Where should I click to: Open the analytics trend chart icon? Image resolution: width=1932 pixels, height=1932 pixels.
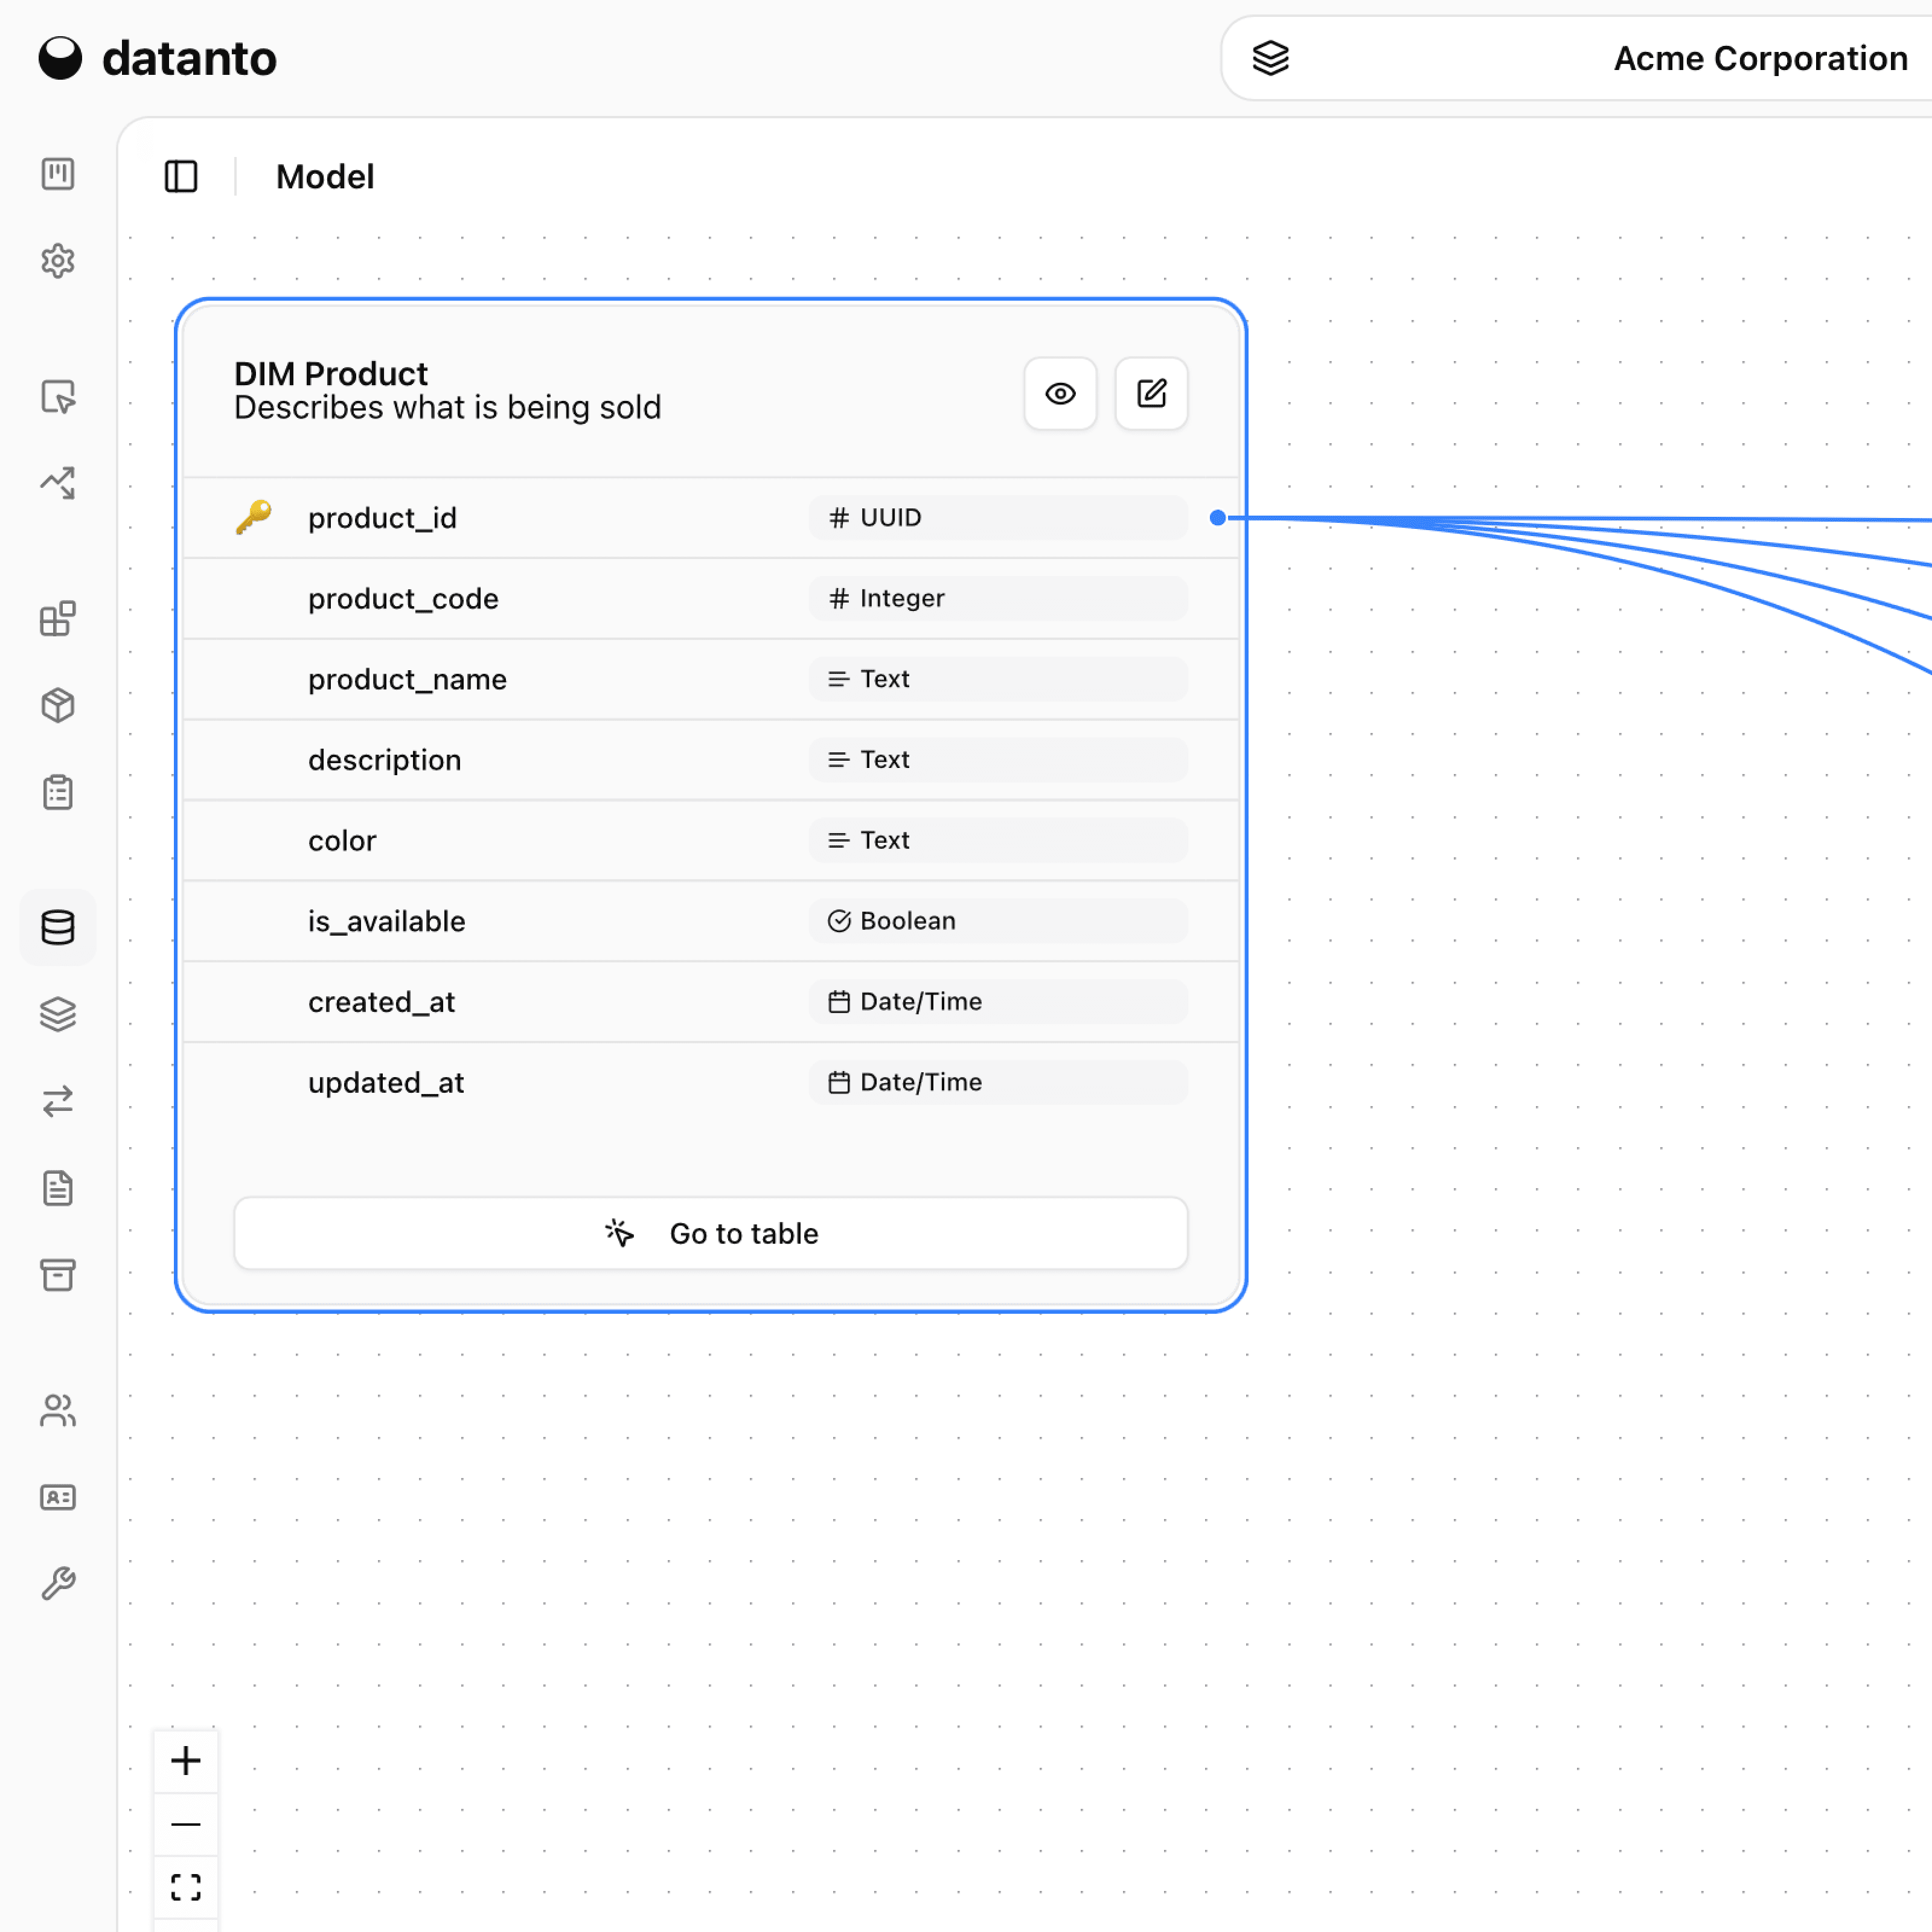pyautogui.click(x=57, y=483)
